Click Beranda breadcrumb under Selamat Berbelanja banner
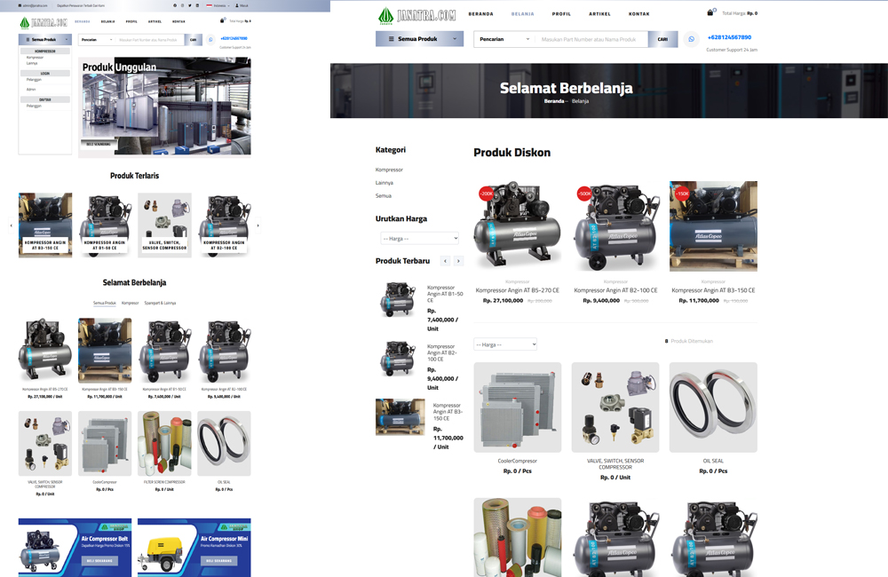 (x=554, y=101)
